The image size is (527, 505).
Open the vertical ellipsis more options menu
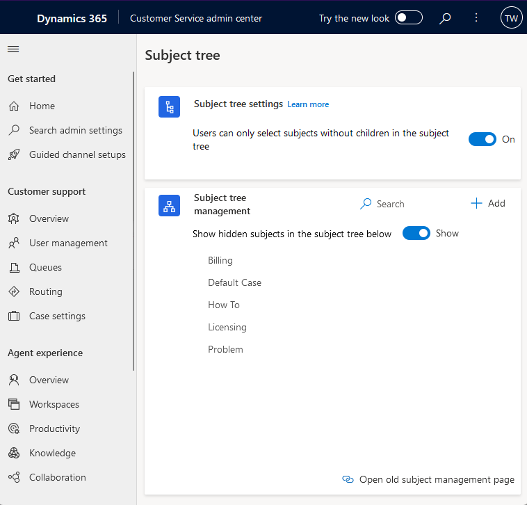[x=476, y=18]
